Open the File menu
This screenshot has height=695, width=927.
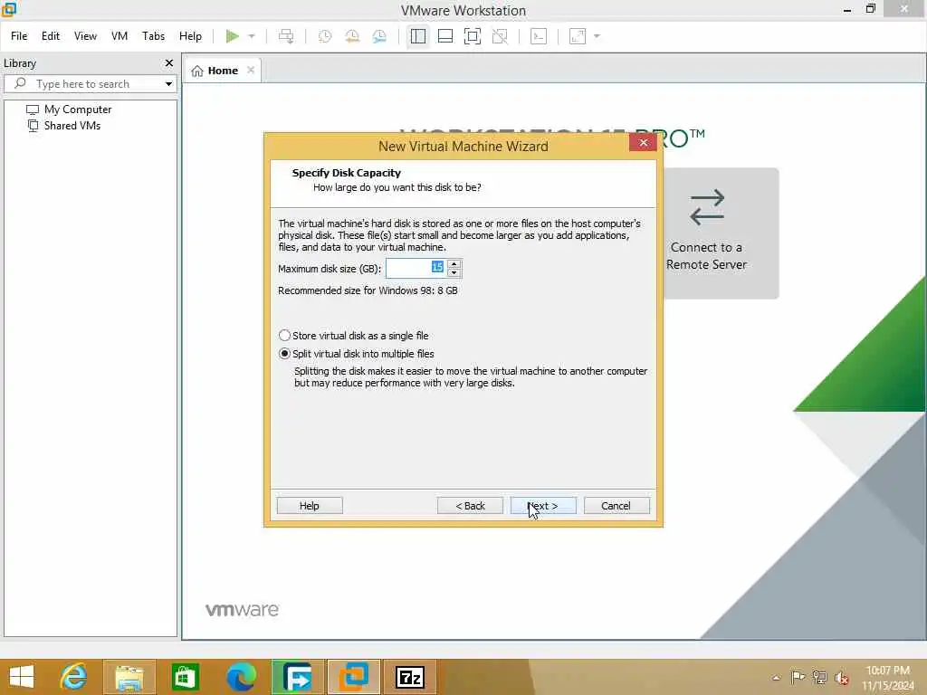point(19,36)
